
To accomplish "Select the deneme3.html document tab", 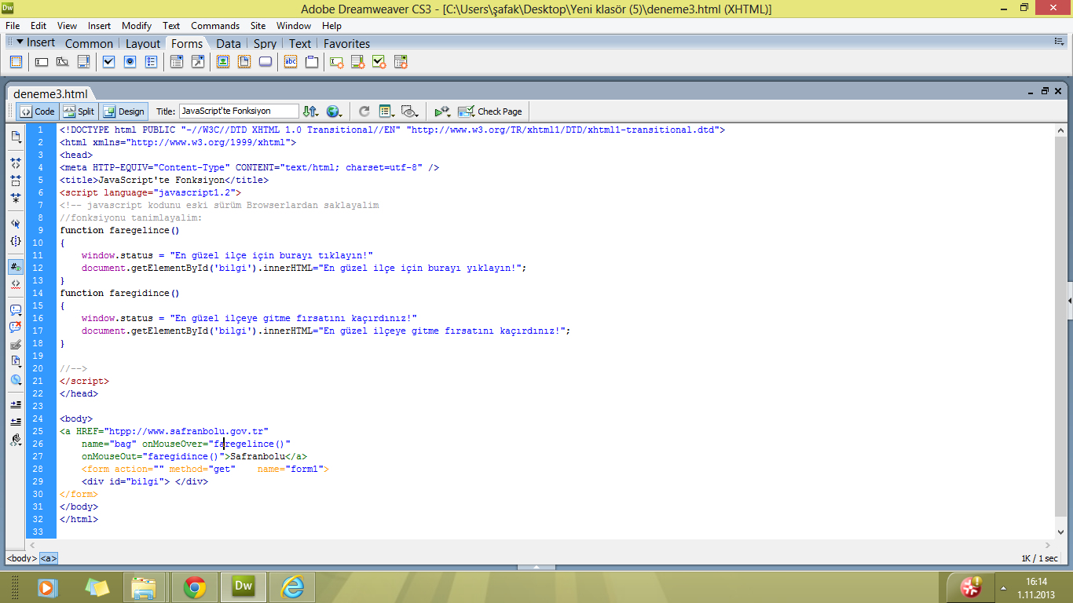I will [50, 93].
